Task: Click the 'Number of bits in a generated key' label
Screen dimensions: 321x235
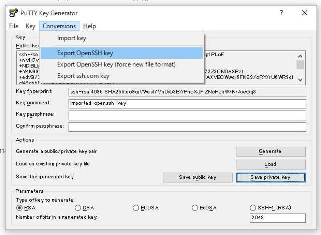Action: [x=57, y=217]
